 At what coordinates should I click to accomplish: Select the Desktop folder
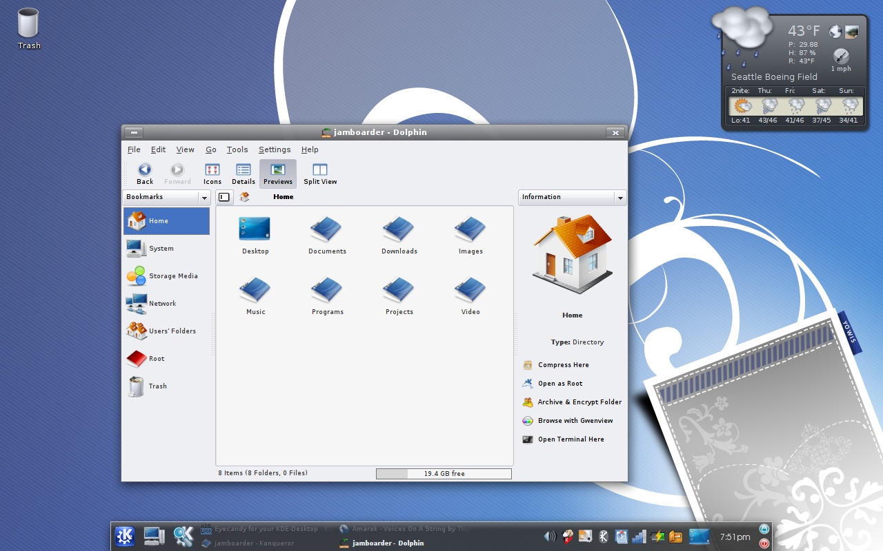pyautogui.click(x=255, y=234)
